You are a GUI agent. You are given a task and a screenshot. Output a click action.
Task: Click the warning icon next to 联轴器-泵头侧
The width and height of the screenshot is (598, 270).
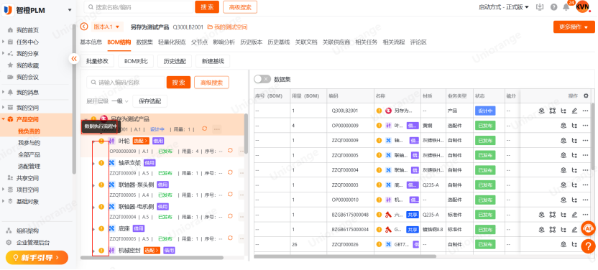point(101,185)
